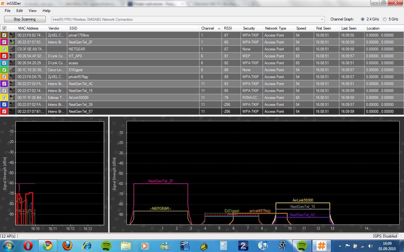Screen dimensions: 404x252
Task: Open the Windows Start menu
Action: tap(8, 246)
